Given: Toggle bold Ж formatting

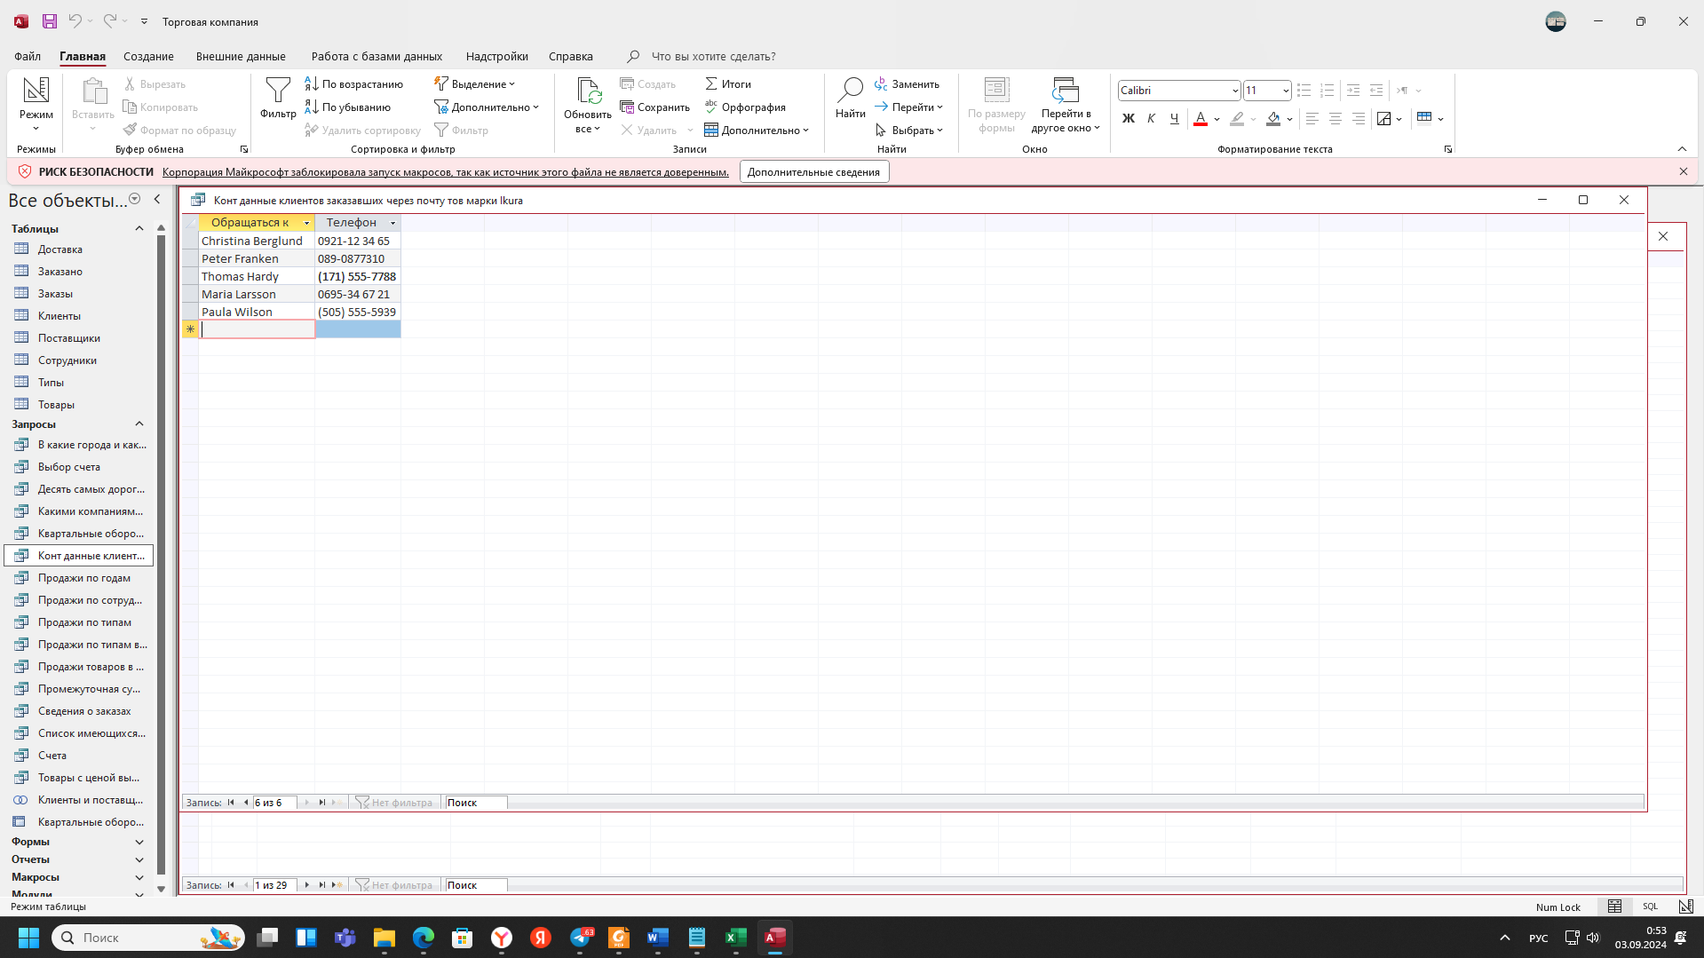Looking at the screenshot, I should (1128, 118).
